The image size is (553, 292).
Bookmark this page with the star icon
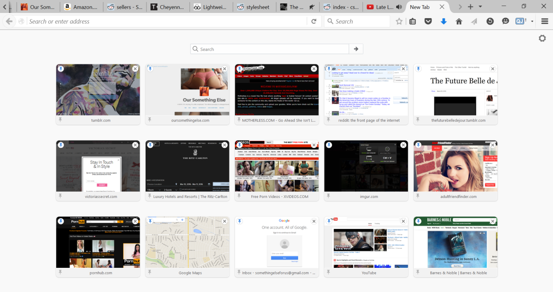(399, 21)
